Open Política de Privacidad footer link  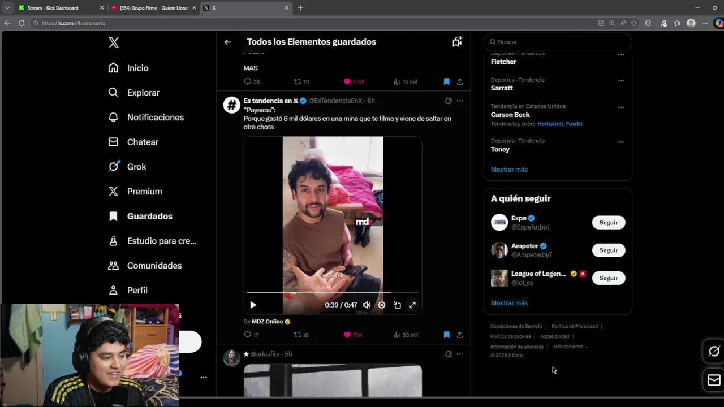coord(575,326)
